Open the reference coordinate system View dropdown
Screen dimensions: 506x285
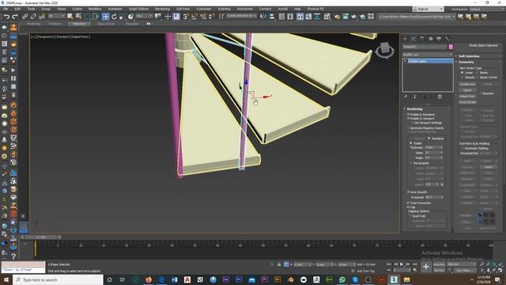click(x=144, y=16)
